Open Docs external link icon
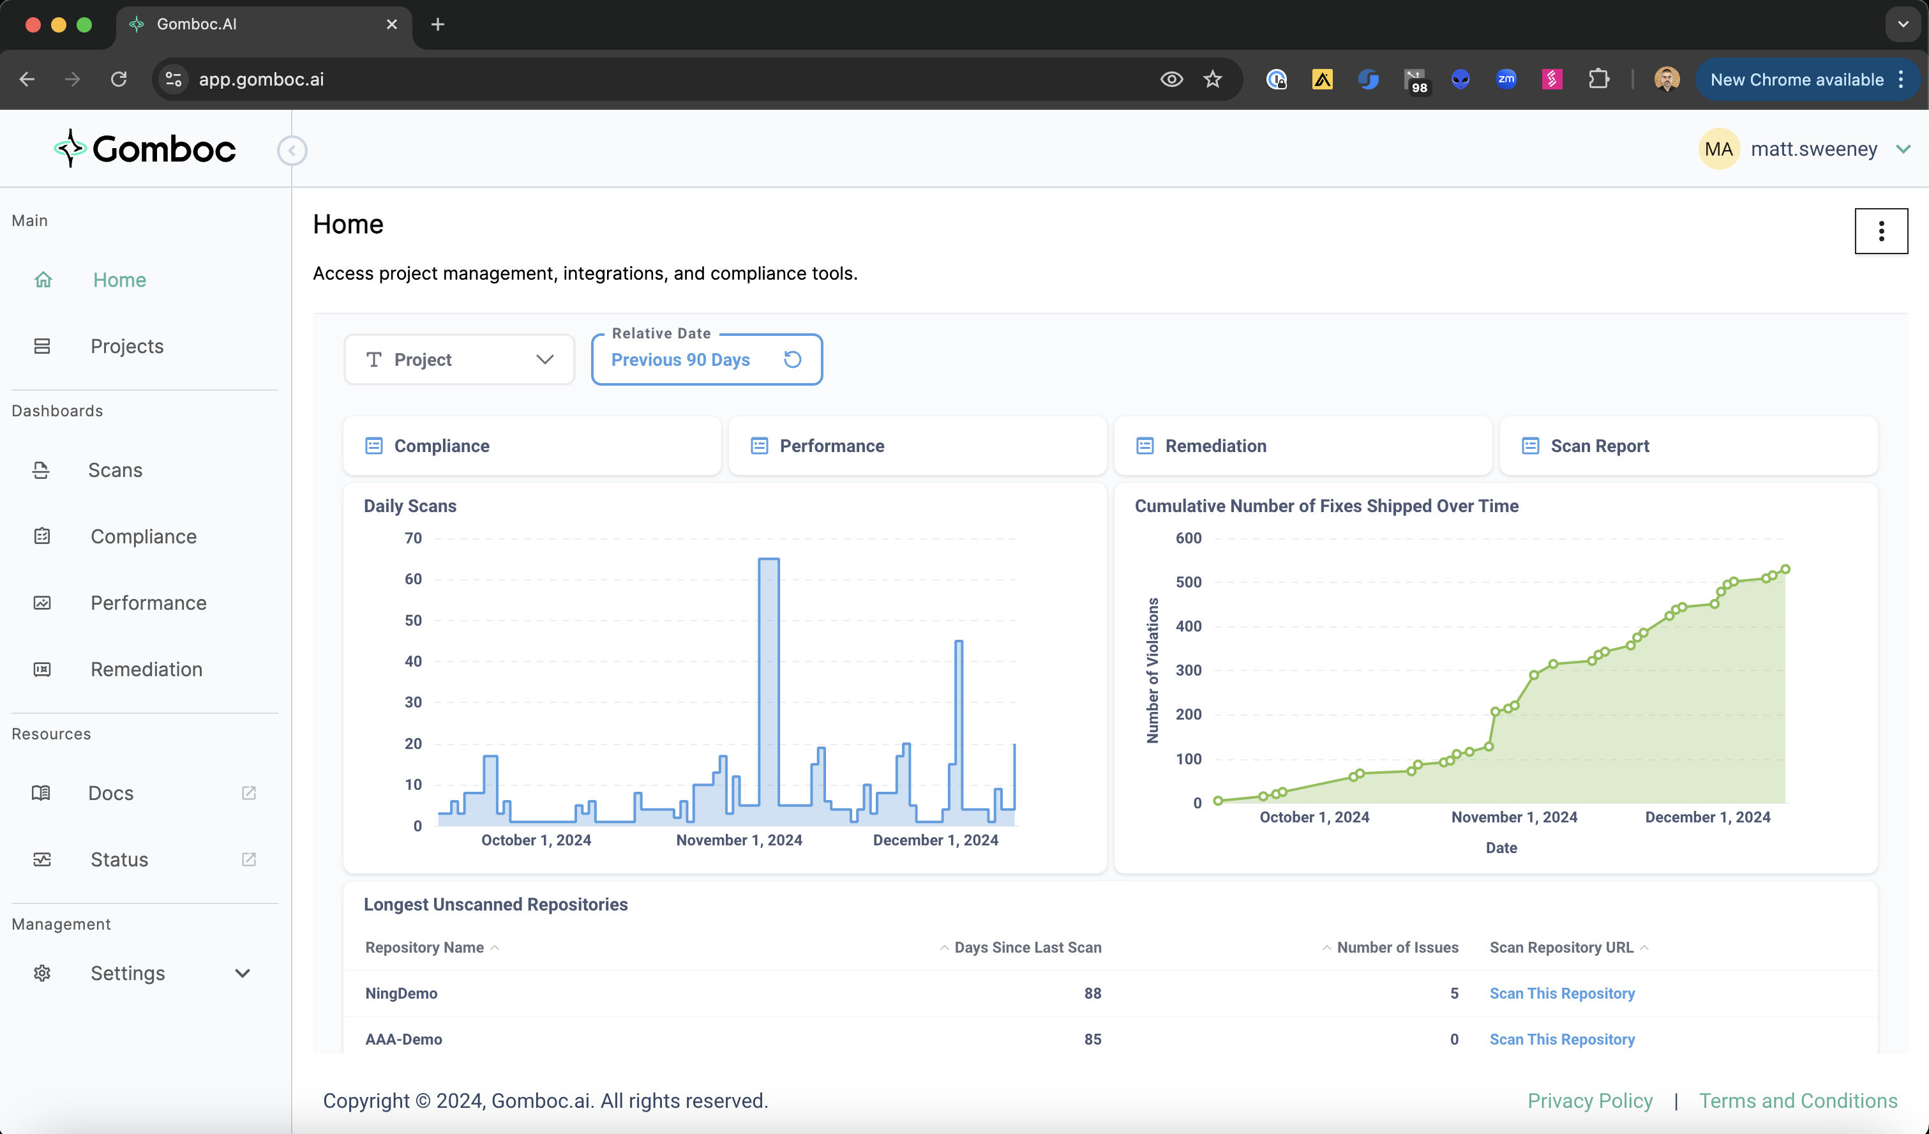This screenshot has width=1929, height=1134. 249,792
